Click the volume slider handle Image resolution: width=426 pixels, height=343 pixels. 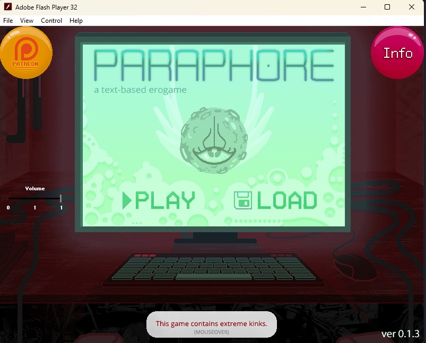(x=61, y=198)
